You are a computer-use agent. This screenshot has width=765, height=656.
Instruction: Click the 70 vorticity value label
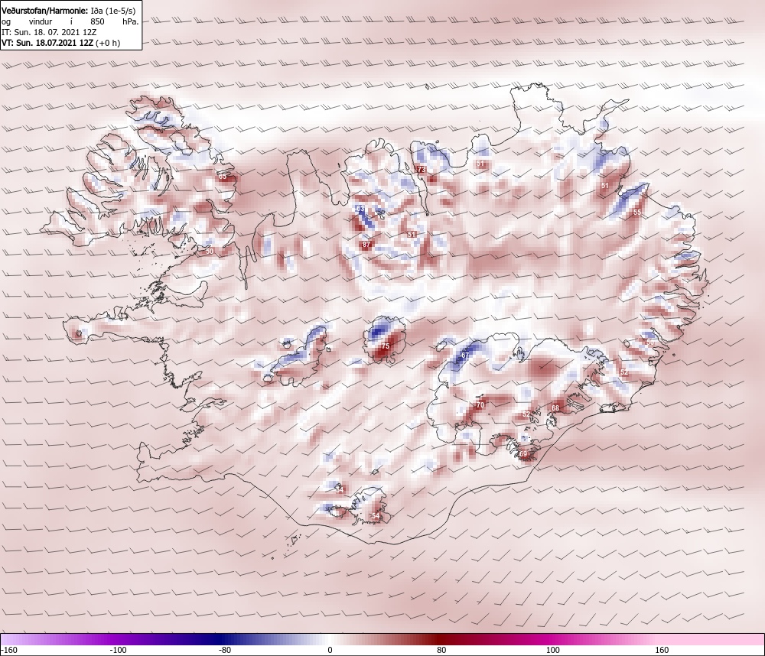pos(480,405)
